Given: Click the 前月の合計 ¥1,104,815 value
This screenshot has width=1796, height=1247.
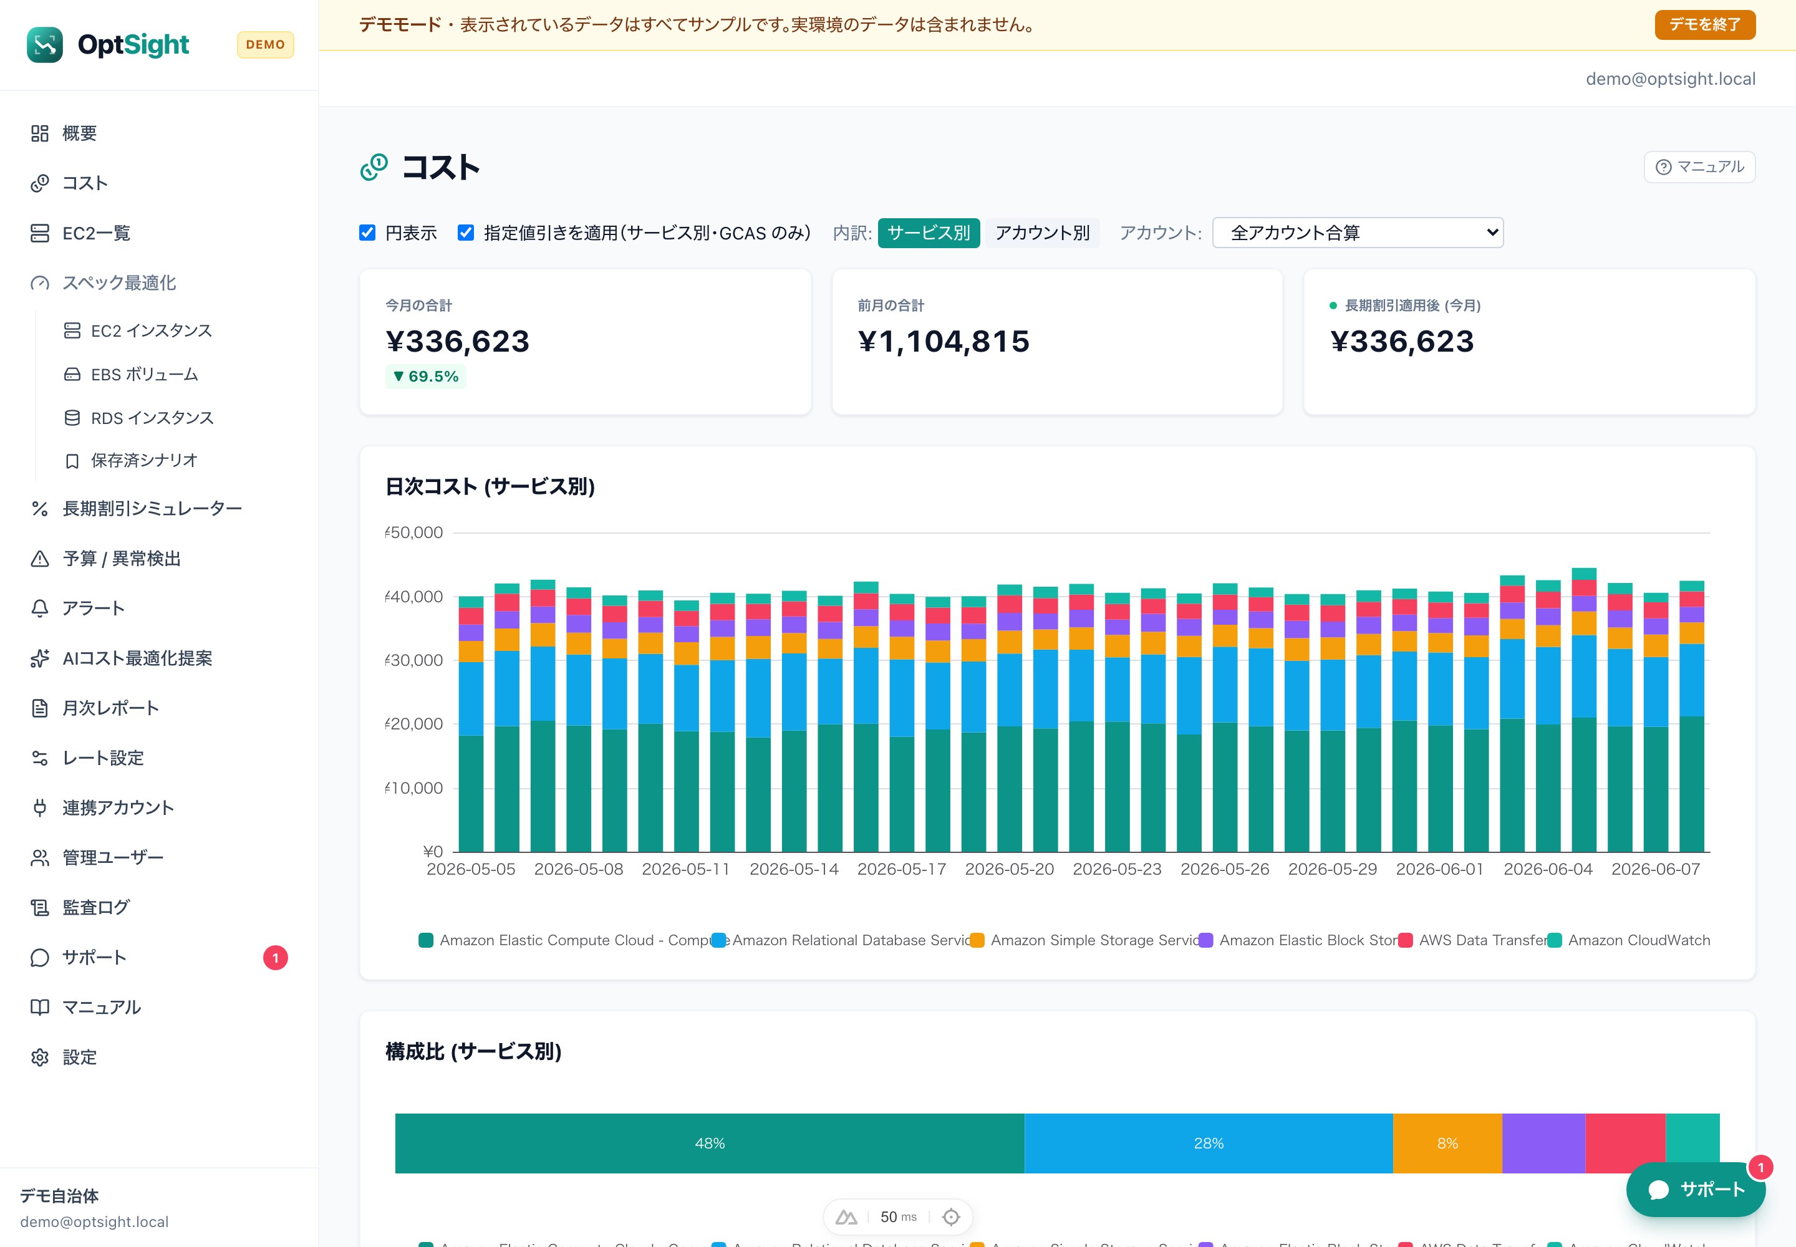Looking at the screenshot, I should (944, 342).
